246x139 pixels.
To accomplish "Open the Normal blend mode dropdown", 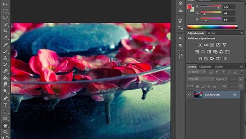I will point(201,79).
